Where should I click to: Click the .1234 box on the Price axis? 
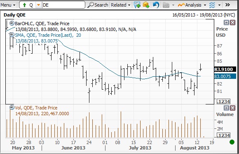[223, 102]
